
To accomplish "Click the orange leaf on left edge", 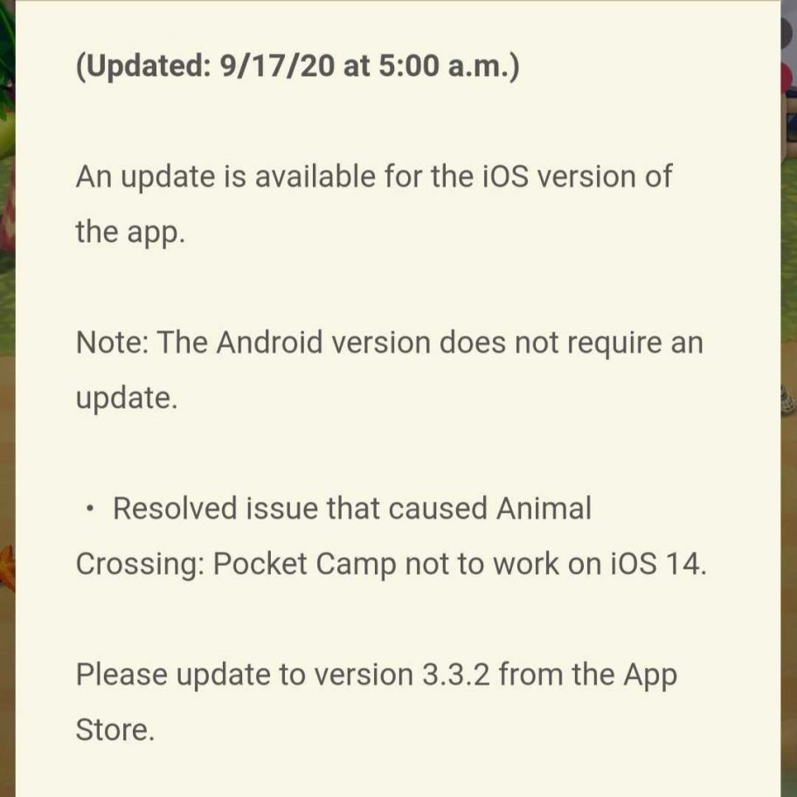I will tap(7, 568).
